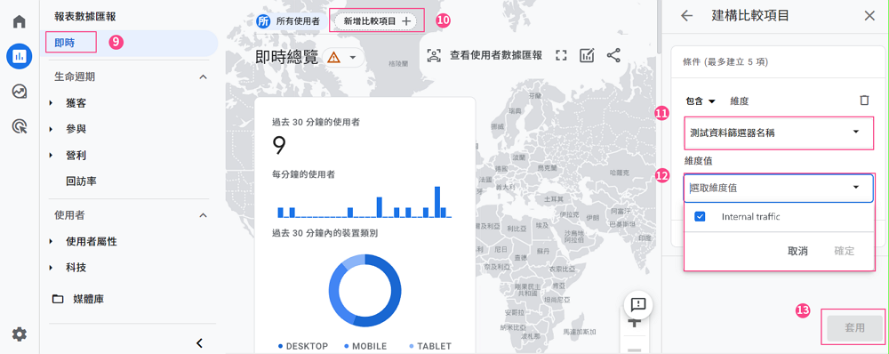Image resolution: width=889 pixels, height=354 pixels.
Task: Click the 套用 apply button
Action: (854, 328)
